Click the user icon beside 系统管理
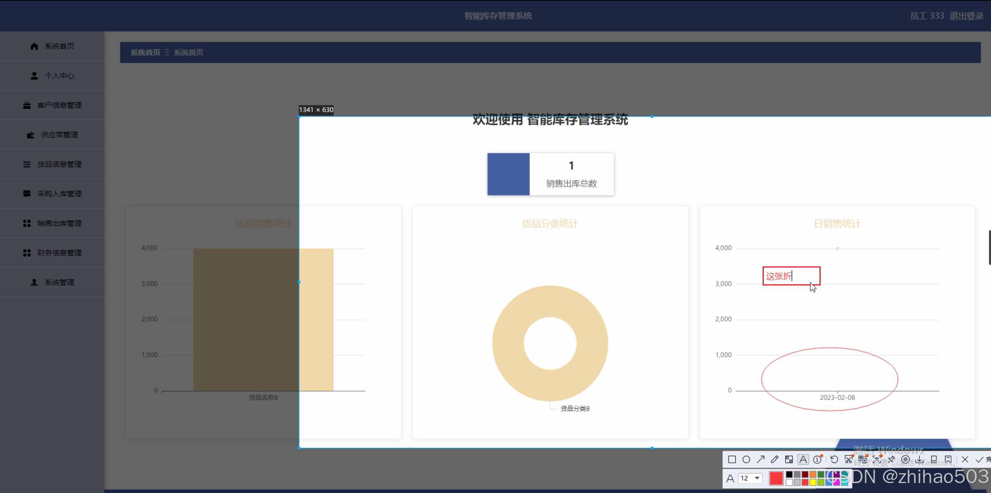991x493 pixels. click(x=34, y=282)
